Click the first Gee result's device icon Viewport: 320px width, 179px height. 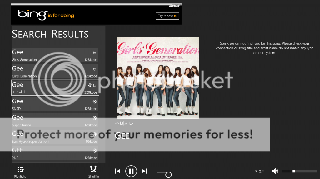point(94,53)
